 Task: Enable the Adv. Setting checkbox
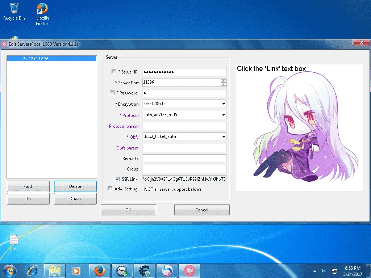click(110, 189)
